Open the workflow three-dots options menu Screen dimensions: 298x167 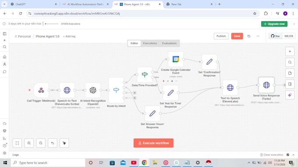click(258, 36)
